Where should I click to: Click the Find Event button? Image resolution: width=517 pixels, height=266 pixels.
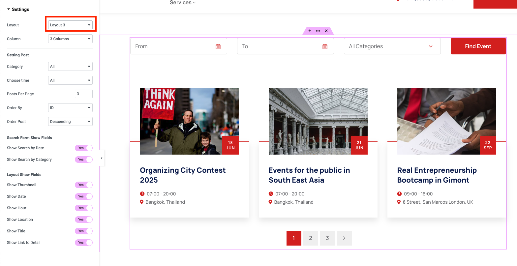point(478,46)
